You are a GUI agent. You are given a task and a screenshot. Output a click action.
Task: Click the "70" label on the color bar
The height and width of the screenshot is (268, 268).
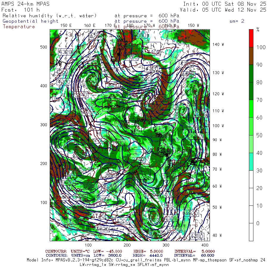point(259,100)
